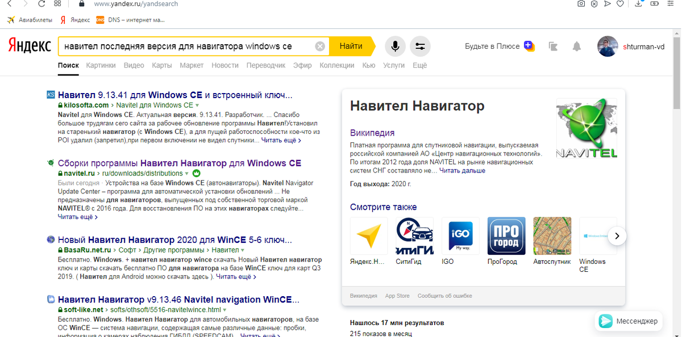Image resolution: width=682 pixels, height=337 pixels.
Task: Open СитиГид related thumbnail
Action: pyautogui.click(x=414, y=235)
